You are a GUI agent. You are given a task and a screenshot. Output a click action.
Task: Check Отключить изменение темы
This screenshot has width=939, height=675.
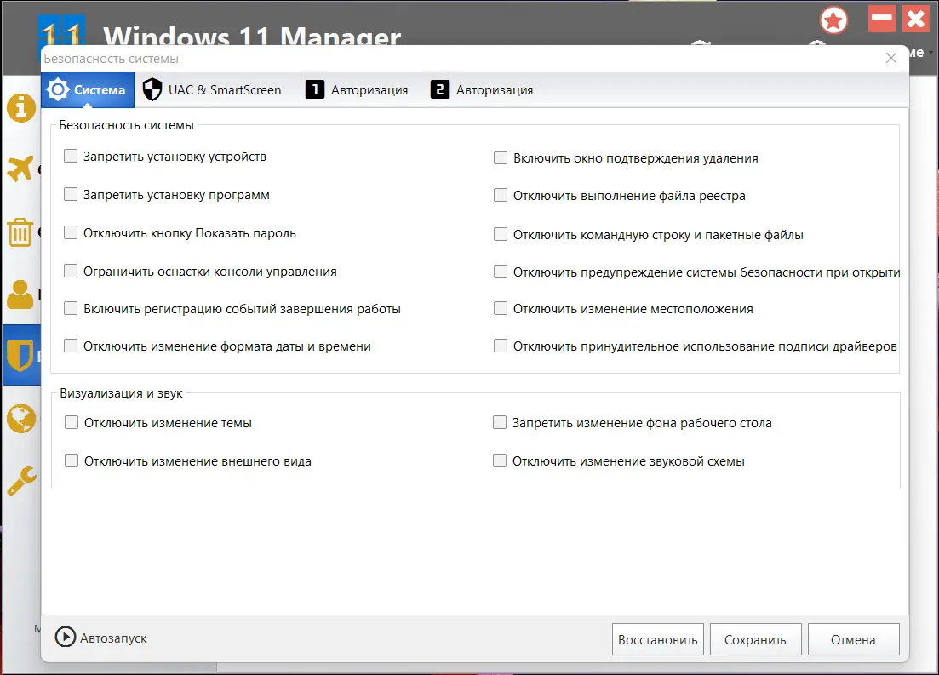pyautogui.click(x=72, y=422)
